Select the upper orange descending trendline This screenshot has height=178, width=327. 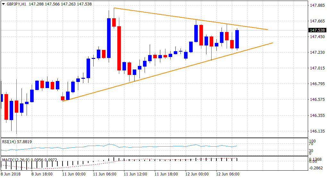[x=191, y=19]
